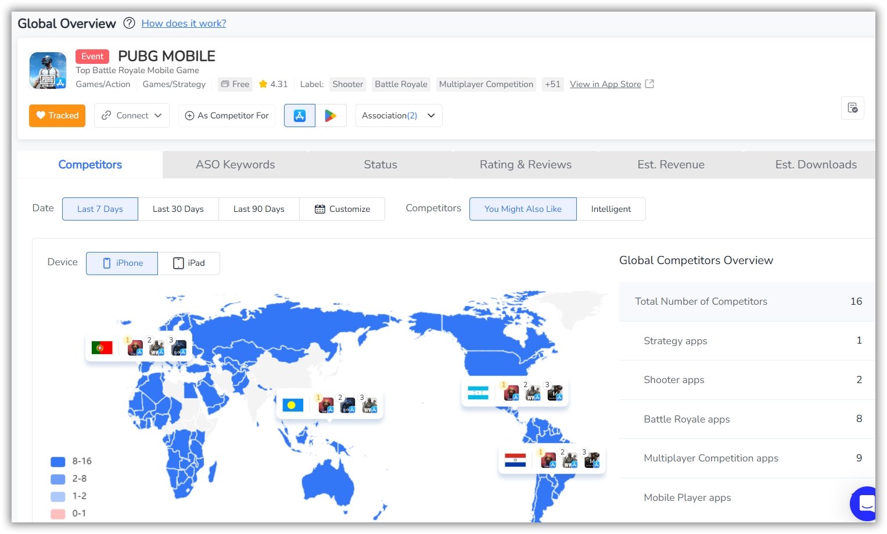Click the PUBG MOBILE app icon
This screenshot has width=887, height=534.
(48, 70)
